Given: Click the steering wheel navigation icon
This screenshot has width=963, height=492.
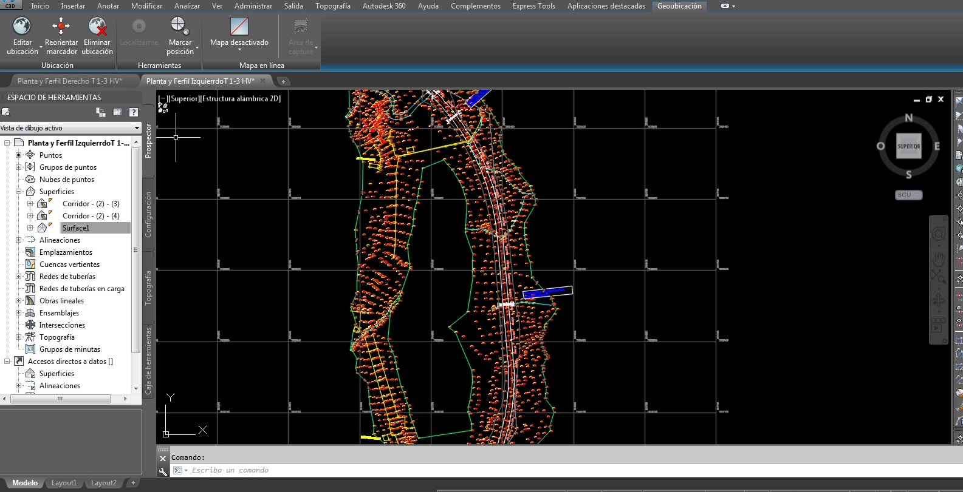Looking at the screenshot, I should [939, 234].
